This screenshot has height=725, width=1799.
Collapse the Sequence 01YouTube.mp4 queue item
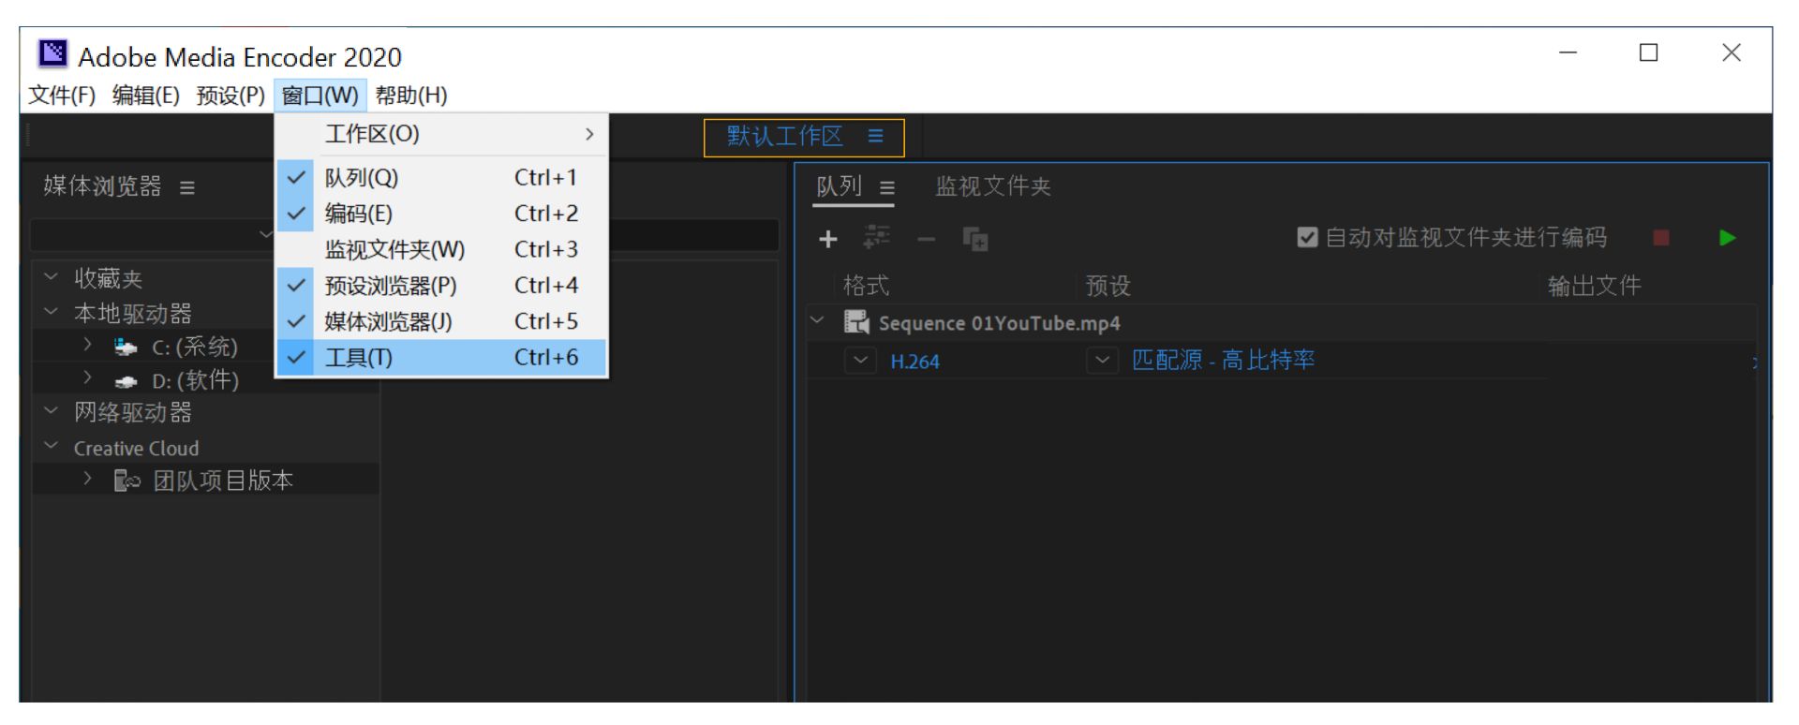click(818, 321)
